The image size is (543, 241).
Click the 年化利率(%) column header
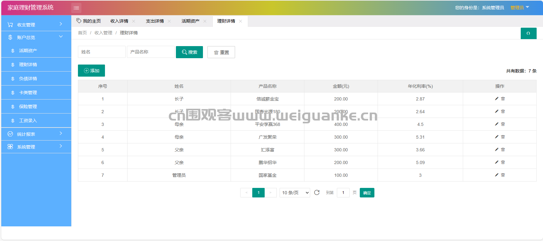tap(420, 86)
